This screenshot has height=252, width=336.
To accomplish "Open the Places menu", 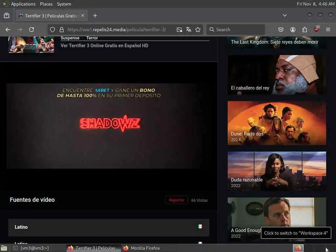I will pos(46,4).
